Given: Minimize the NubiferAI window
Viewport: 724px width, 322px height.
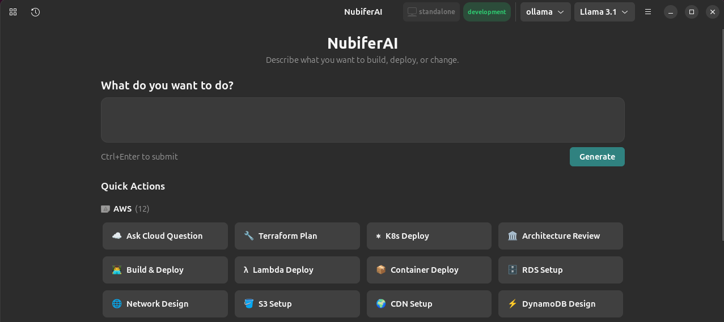Looking at the screenshot, I should [671, 12].
